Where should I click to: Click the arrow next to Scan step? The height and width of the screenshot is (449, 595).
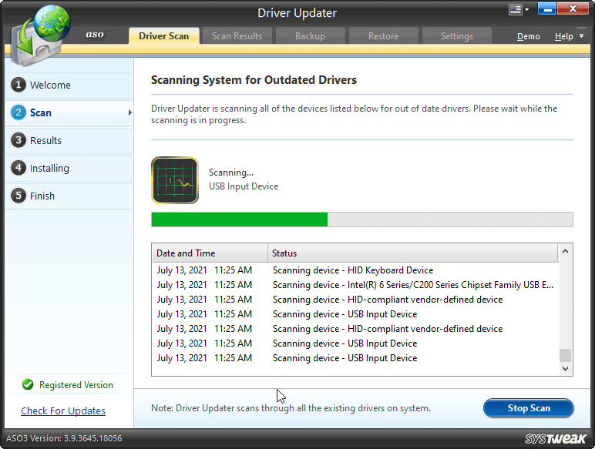click(129, 113)
